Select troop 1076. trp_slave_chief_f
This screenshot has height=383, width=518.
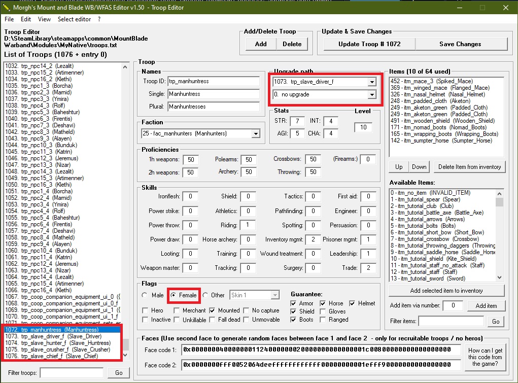click(x=63, y=356)
